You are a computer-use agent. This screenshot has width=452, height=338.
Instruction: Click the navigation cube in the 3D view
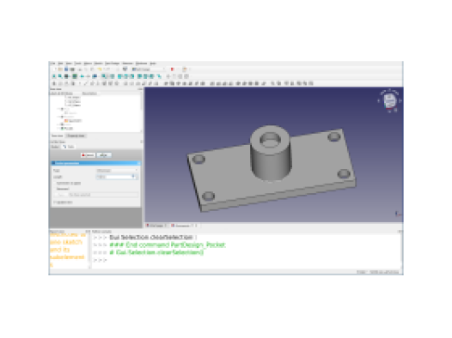pos(389,100)
